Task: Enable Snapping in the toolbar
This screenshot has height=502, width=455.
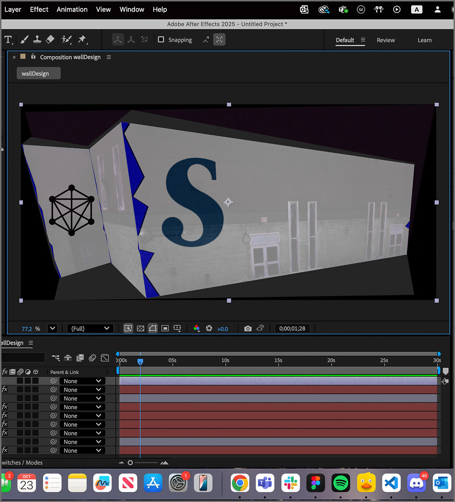Action: [x=161, y=40]
